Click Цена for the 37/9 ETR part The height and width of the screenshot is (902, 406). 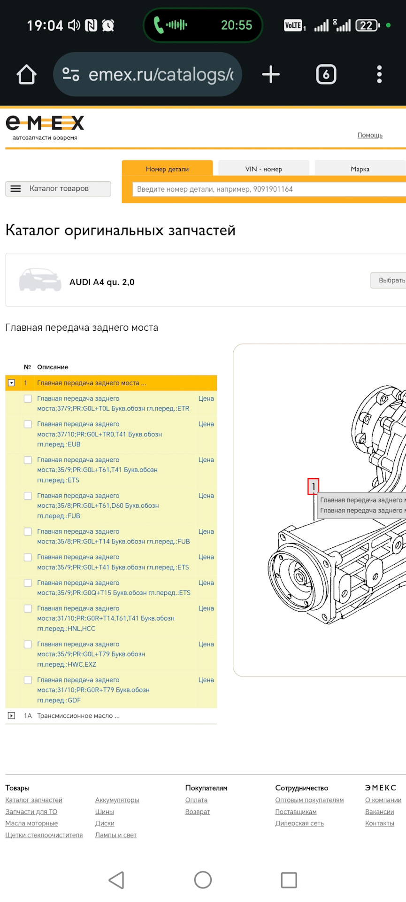[x=206, y=398]
